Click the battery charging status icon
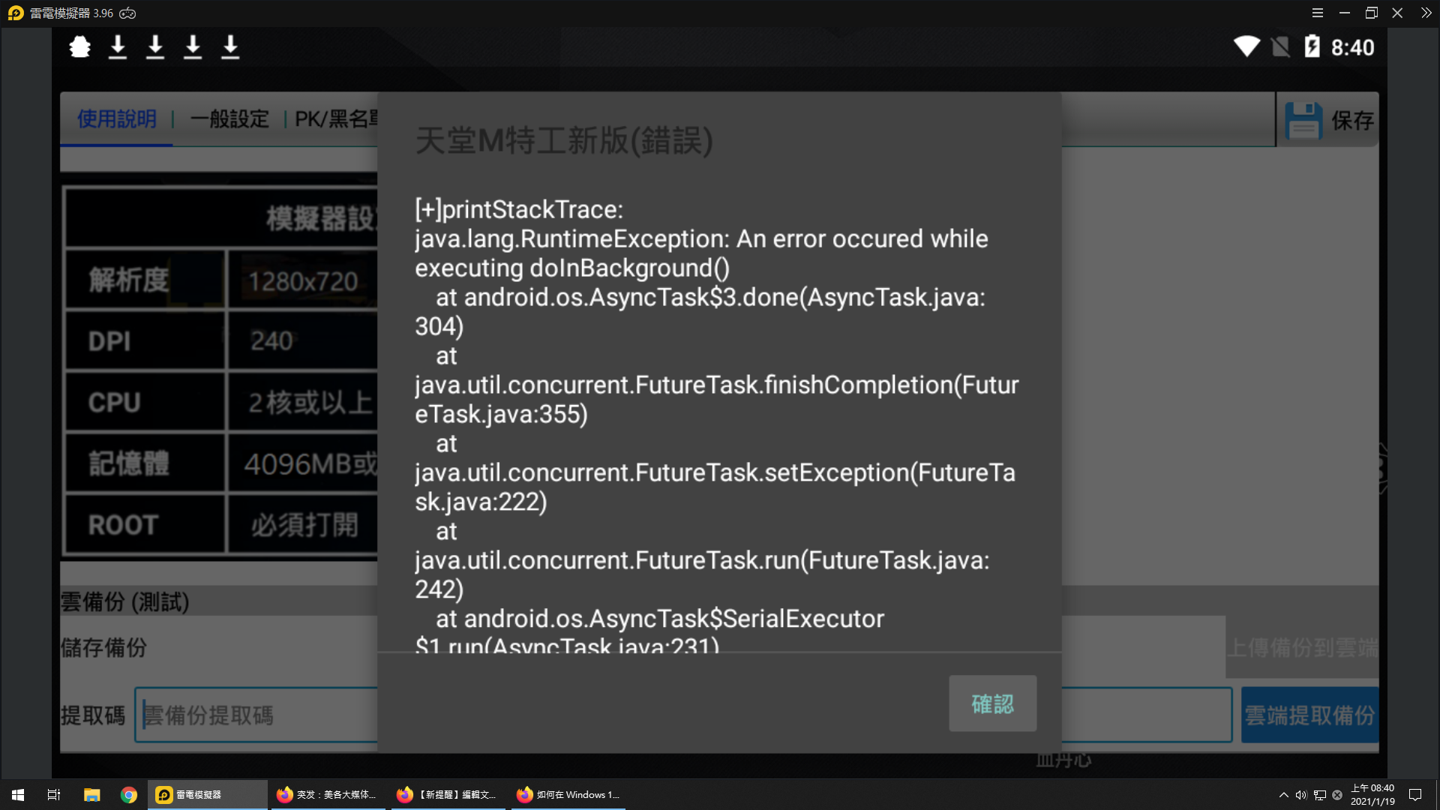This screenshot has height=810, width=1440. pyautogui.click(x=1312, y=46)
